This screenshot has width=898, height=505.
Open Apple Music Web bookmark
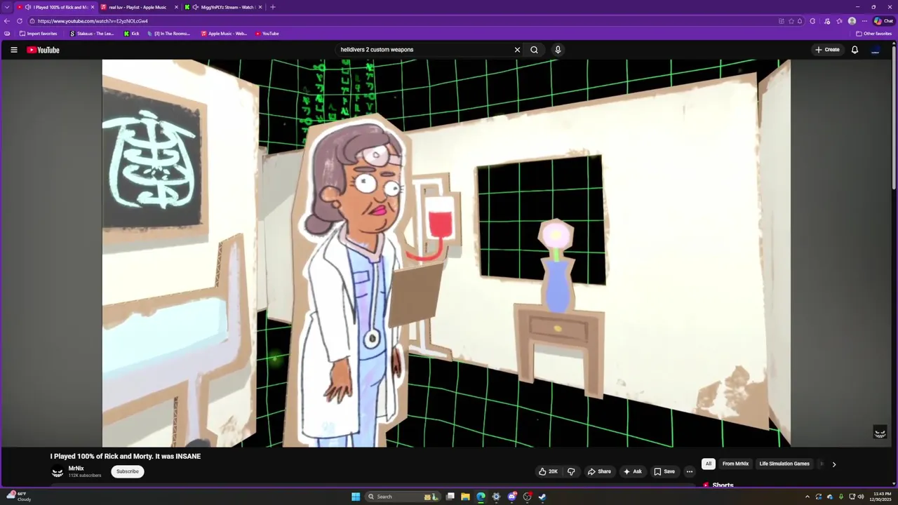[x=224, y=34]
